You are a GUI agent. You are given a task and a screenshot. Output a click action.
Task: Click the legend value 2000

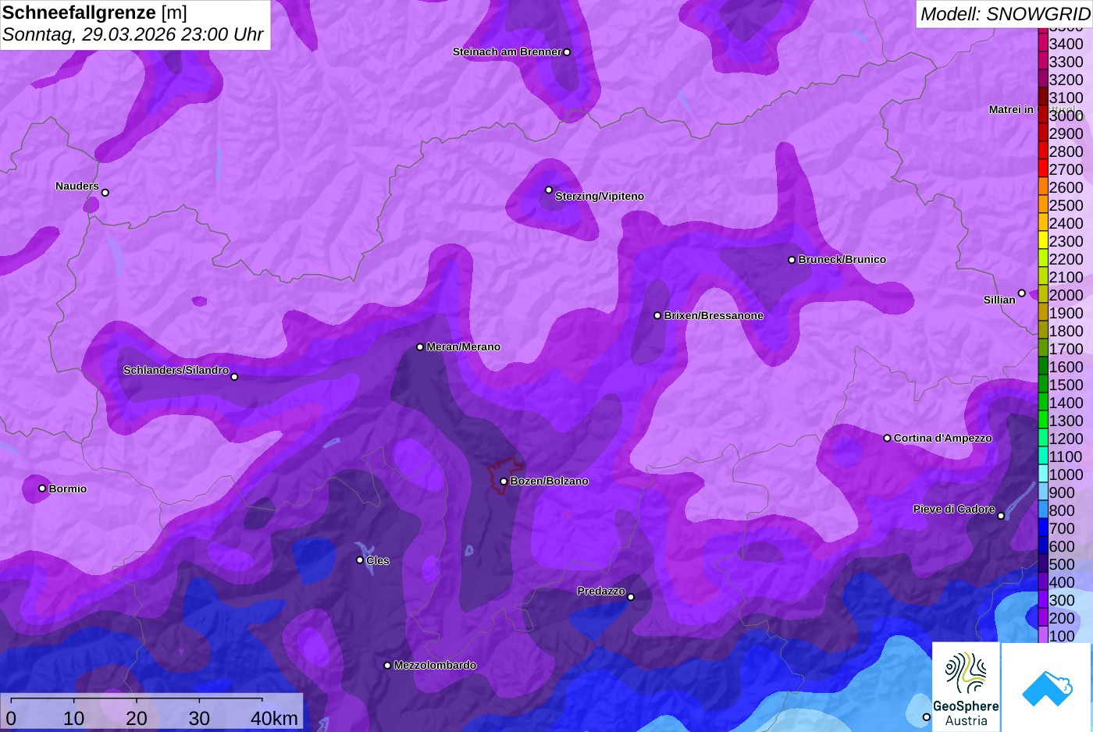pos(1066,295)
